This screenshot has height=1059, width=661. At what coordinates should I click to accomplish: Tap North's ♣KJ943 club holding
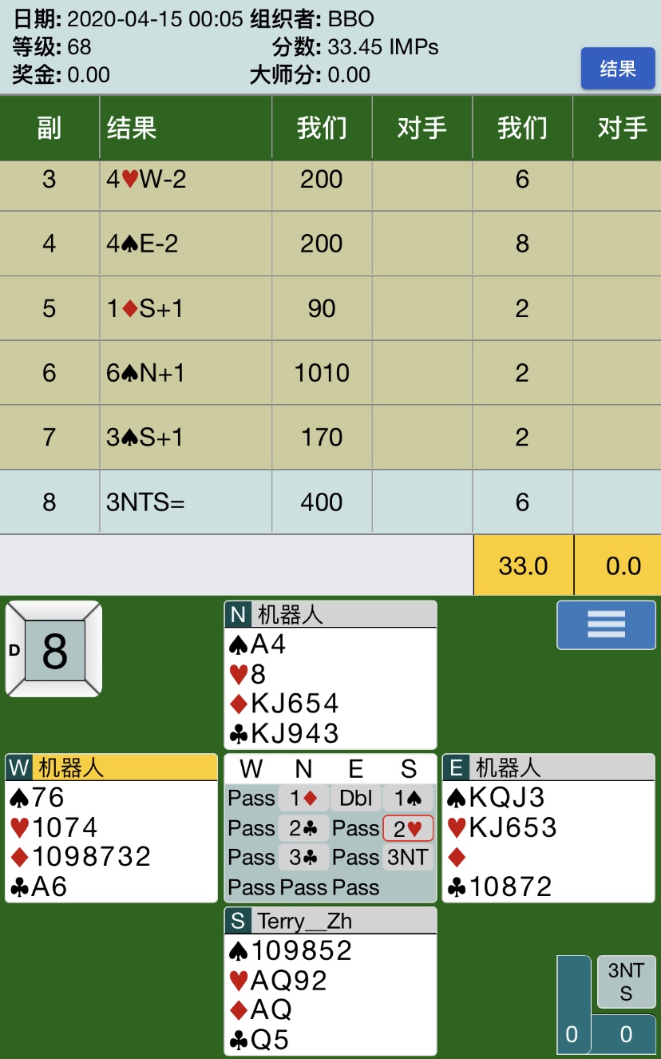(284, 733)
